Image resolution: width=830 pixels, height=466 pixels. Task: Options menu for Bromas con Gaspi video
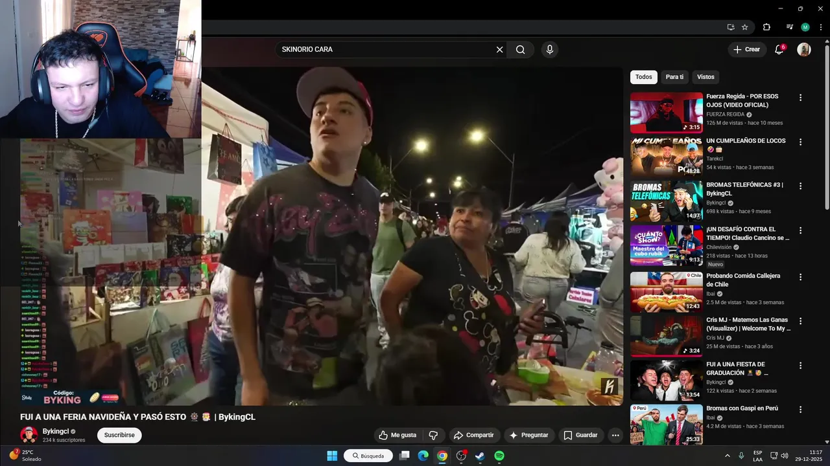point(800,410)
